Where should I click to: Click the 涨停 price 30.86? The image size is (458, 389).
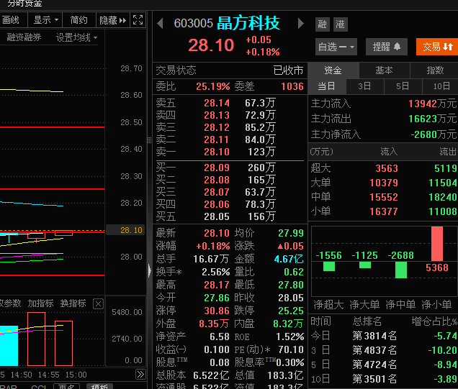click(217, 311)
